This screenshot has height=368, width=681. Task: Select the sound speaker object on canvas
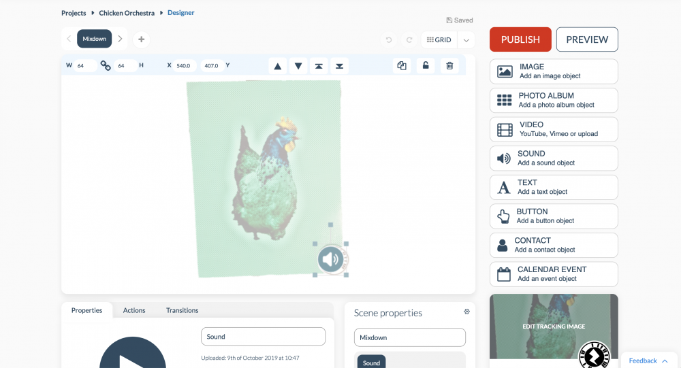tap(330, 259)
